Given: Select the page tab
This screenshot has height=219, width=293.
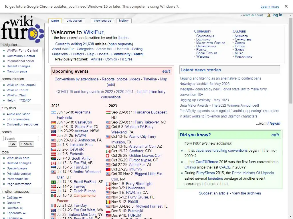Looking at the screenshot, I should click(x=55, y=21).
